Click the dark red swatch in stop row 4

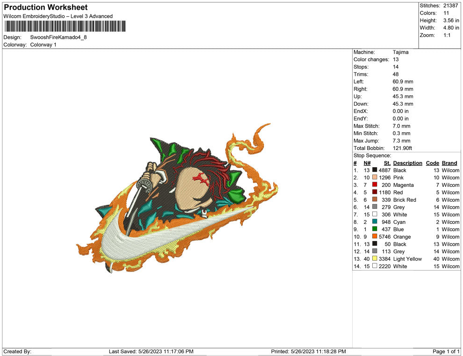coord(375,192)
